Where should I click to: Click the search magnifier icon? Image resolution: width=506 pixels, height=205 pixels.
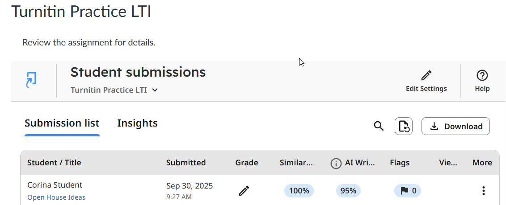click(379, 126)
